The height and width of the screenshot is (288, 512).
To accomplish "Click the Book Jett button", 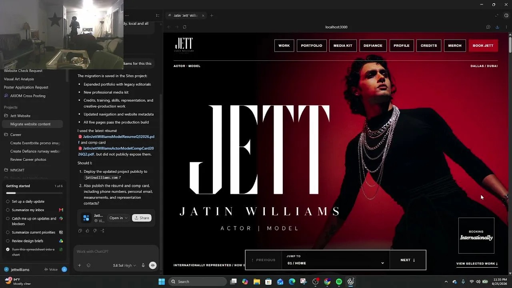I will tap(483, 46).
